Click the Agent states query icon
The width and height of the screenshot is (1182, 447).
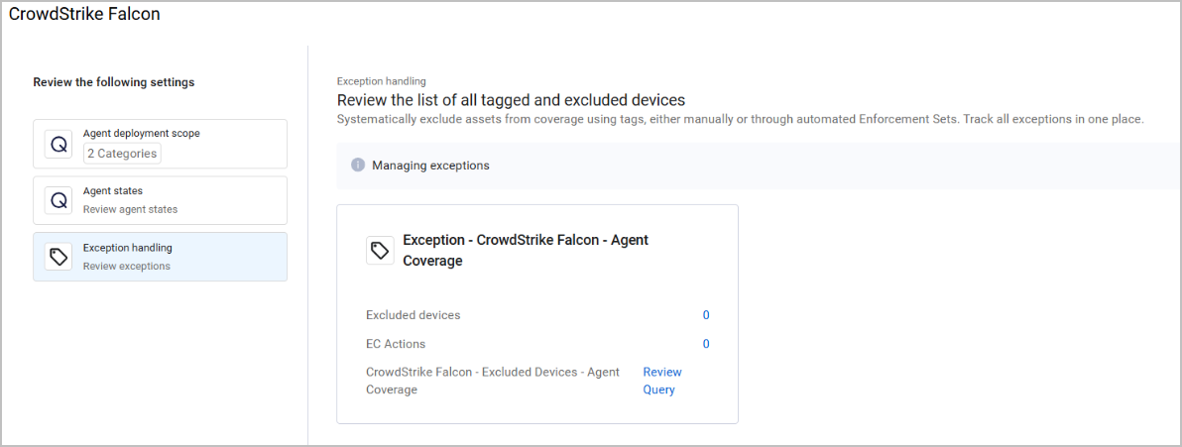point(59,200)
